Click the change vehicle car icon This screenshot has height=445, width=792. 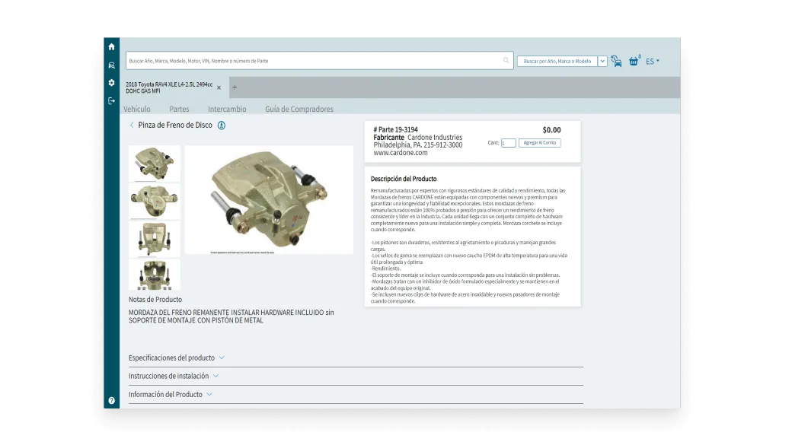click(x=615, y=60)
